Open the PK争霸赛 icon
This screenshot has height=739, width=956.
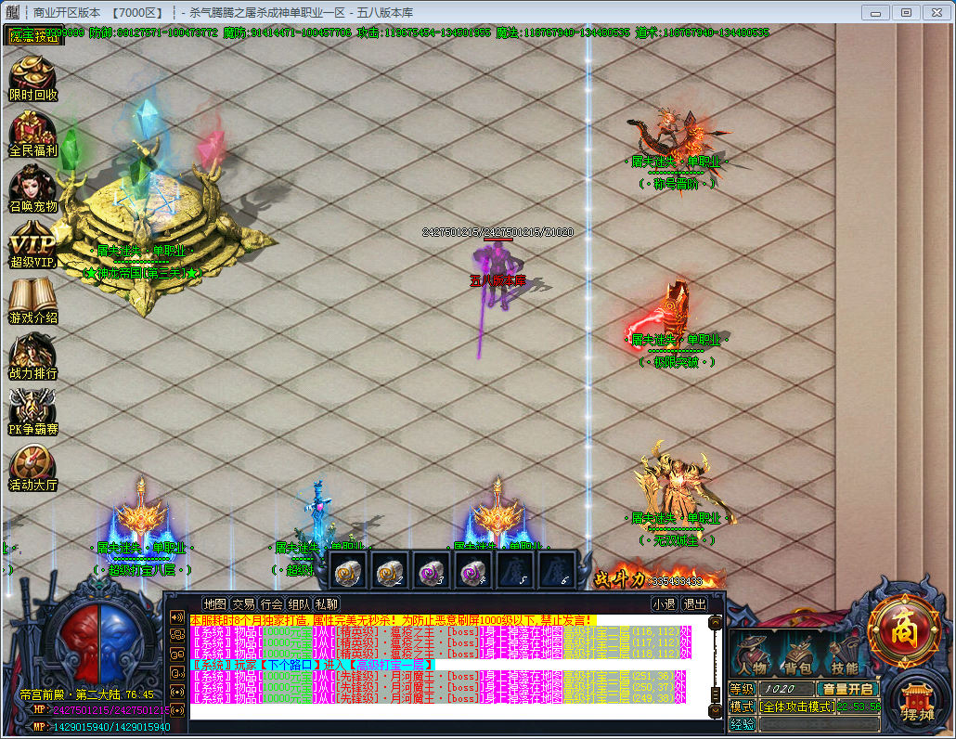(x=32, y=413)
